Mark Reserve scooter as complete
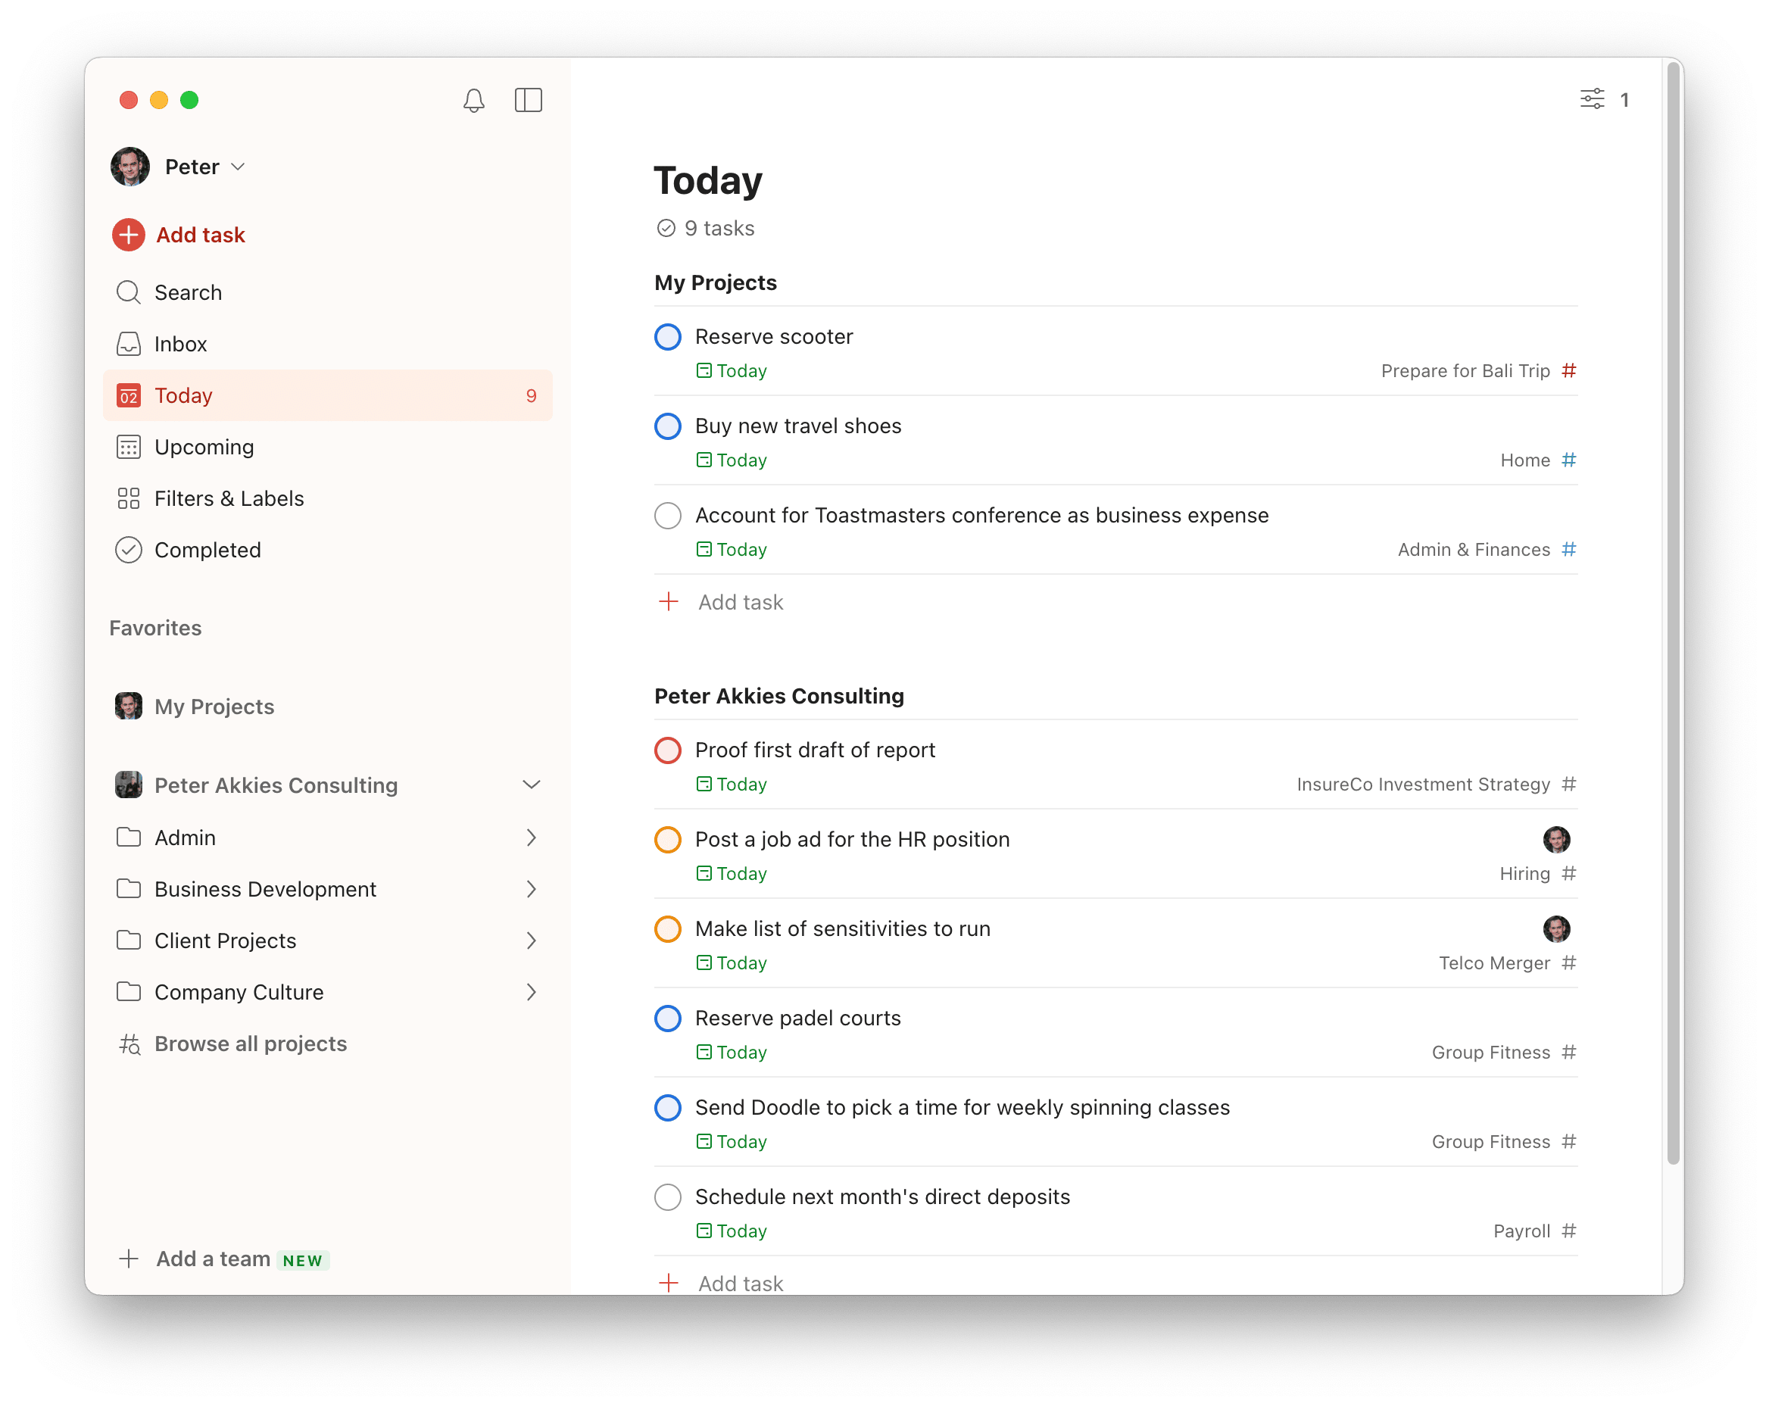1769x1407 pixels. [668, 336]
